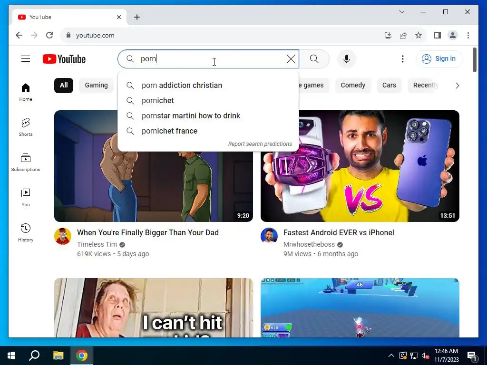Open Home in the sidebar
487x365 pixels.
(26, 92)
